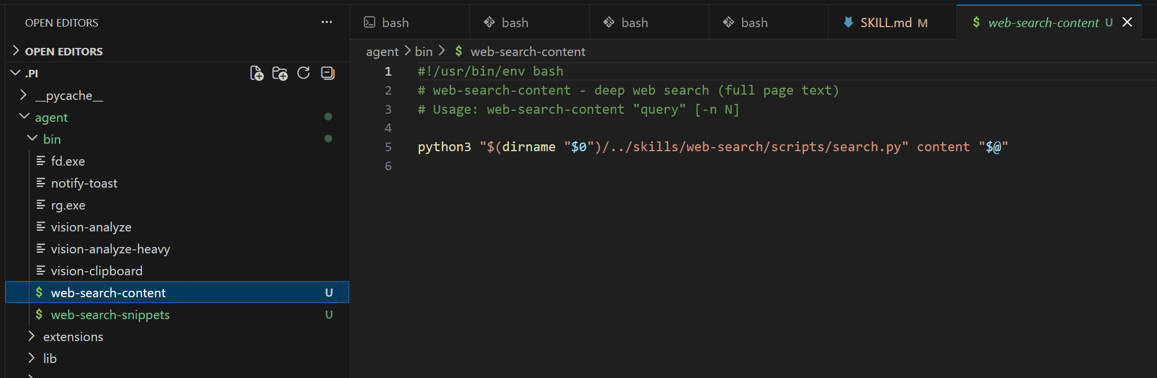
Task: Click the dollar icon in the breadcrumb
Action: click(459, 51)
